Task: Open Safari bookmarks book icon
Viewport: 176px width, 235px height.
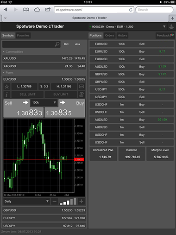Action: coord(26,10)
